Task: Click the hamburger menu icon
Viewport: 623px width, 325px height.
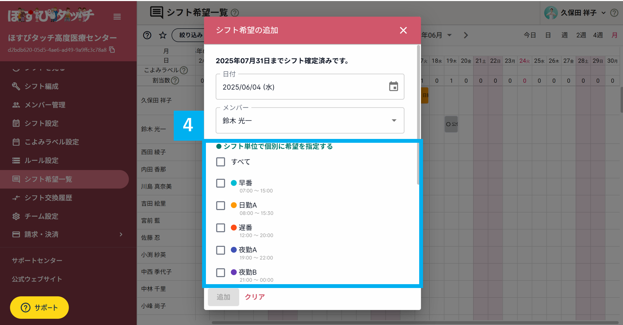Action: pyautogui.click(x=117, y=16)
